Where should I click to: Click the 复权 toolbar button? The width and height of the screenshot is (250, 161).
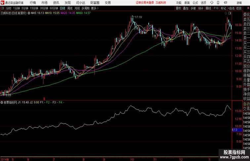[178, 8]
